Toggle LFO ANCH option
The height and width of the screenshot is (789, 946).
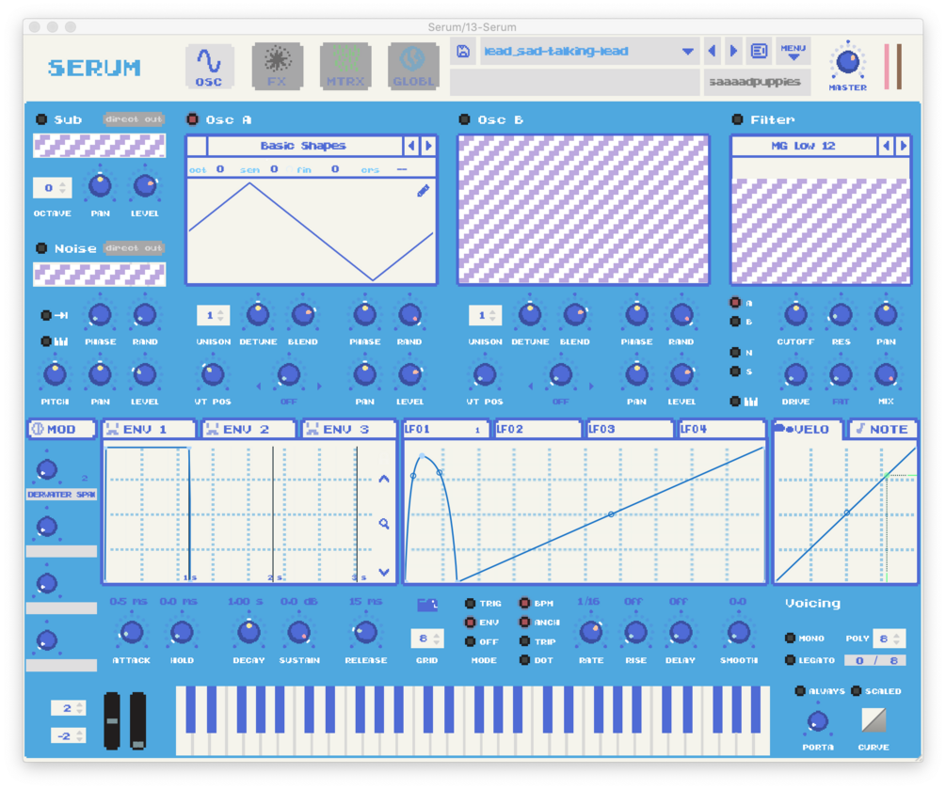point(524,622)
